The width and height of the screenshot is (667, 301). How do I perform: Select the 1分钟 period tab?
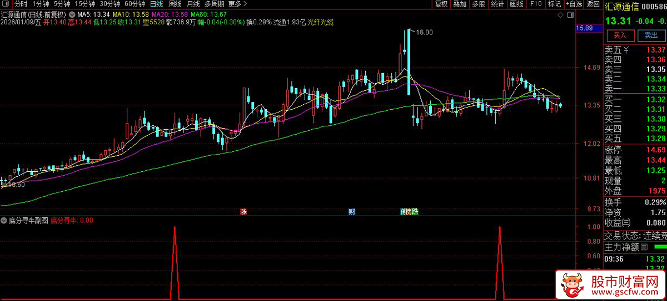41,4
